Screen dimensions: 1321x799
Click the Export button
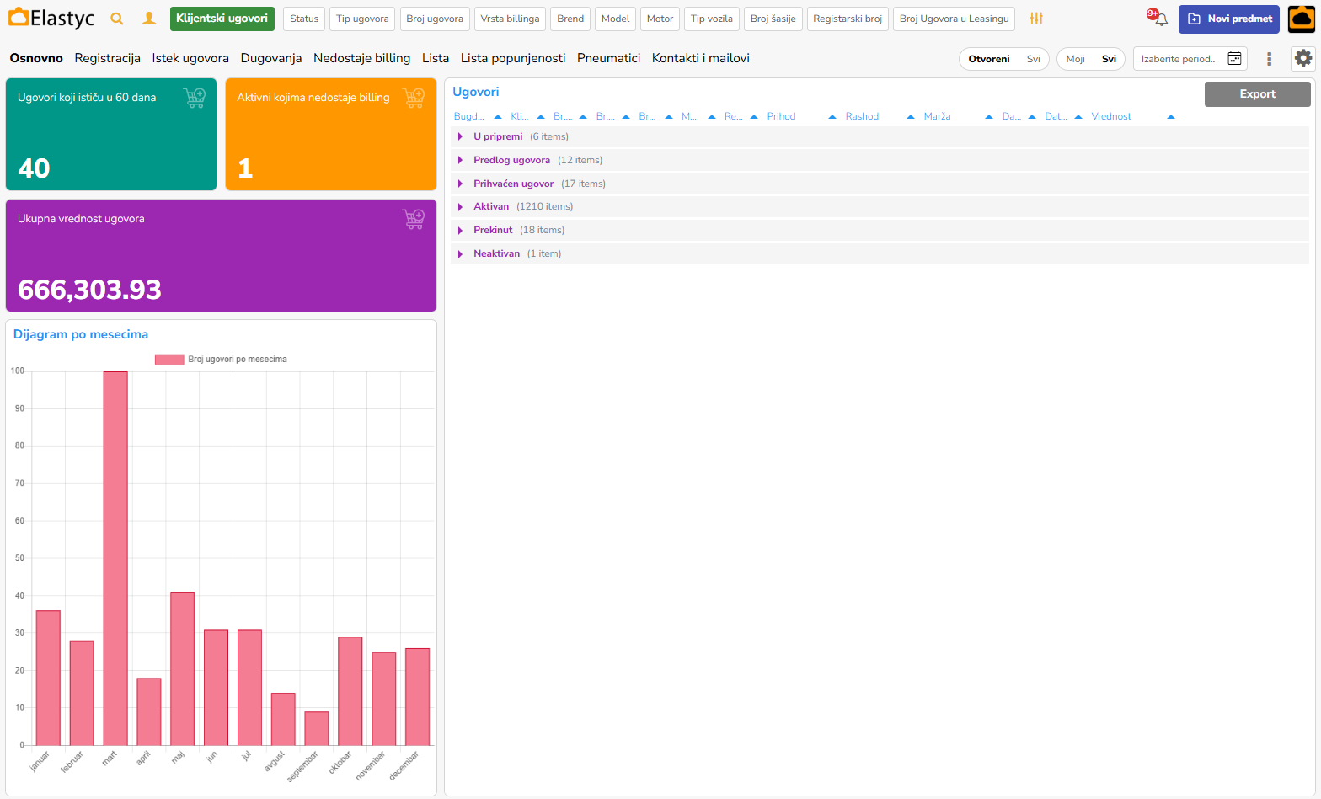click(x=1257, y=94)
